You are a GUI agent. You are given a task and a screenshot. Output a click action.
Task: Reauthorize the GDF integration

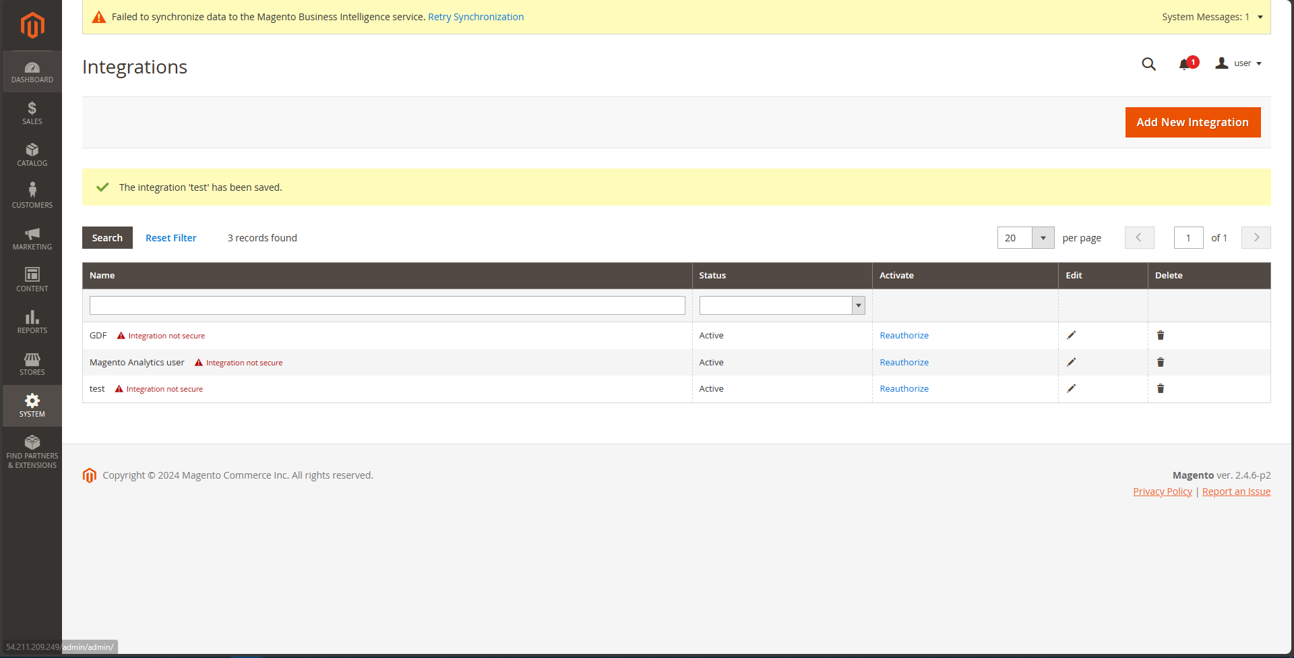[x=904, y=336]
